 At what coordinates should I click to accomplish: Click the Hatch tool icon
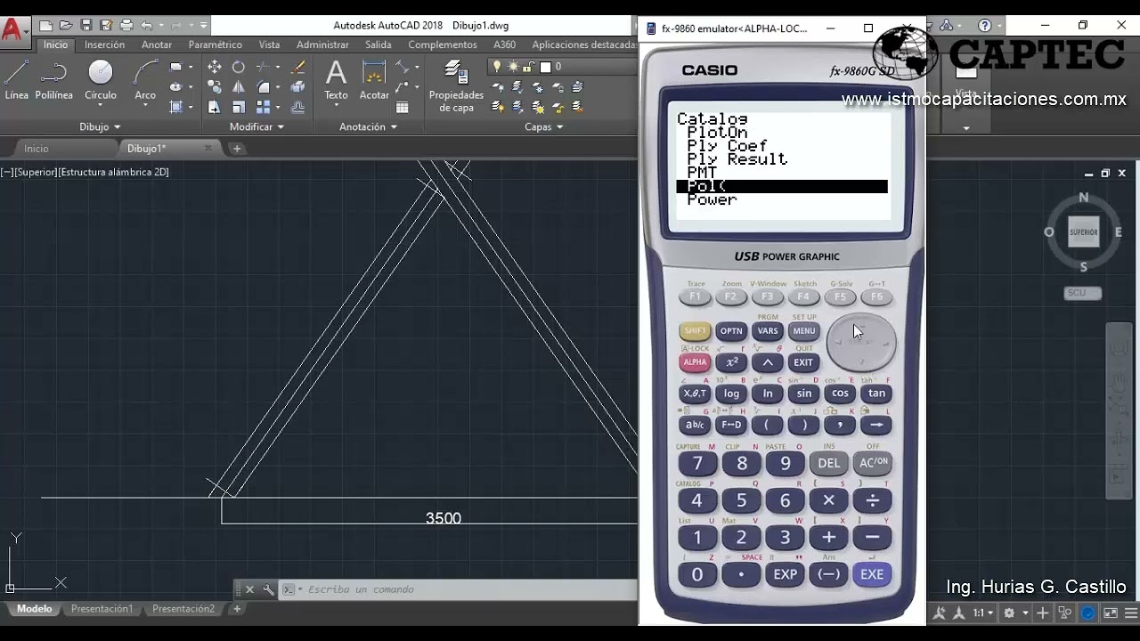[176, 107]
